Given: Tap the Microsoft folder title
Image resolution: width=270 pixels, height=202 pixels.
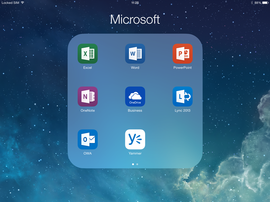Looking at the screenshot, I should click(135, 19).
